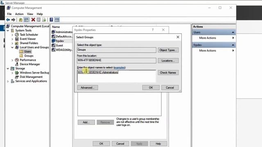
Task: Click the blue Help toolbar icon
Action: pos(51,20)
